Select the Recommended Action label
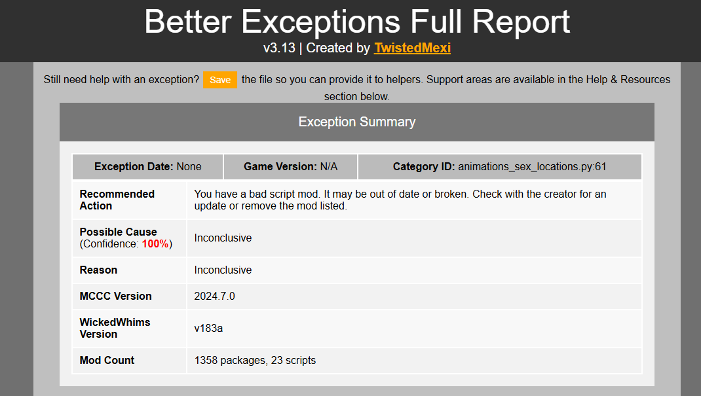701x396 pixels. pos(117,200)
